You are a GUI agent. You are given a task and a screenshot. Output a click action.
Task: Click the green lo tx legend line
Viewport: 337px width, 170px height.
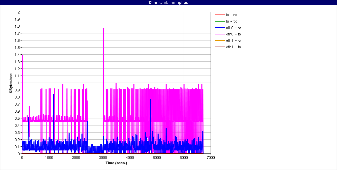coord(220,21)
